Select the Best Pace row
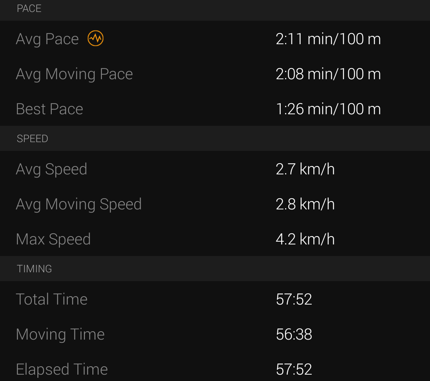The height and width of the screenshot is (381, 430). pos(215,109)
